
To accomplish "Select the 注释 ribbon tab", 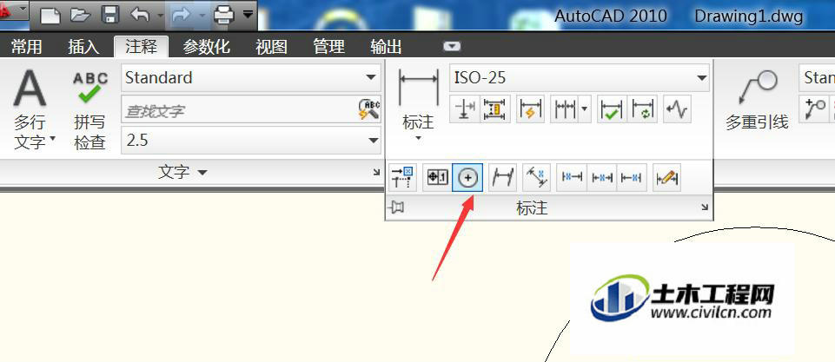I will click(x=141, y=47).
